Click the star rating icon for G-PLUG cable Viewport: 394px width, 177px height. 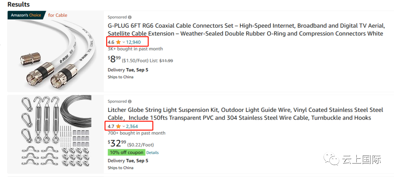tap(118, 42)
